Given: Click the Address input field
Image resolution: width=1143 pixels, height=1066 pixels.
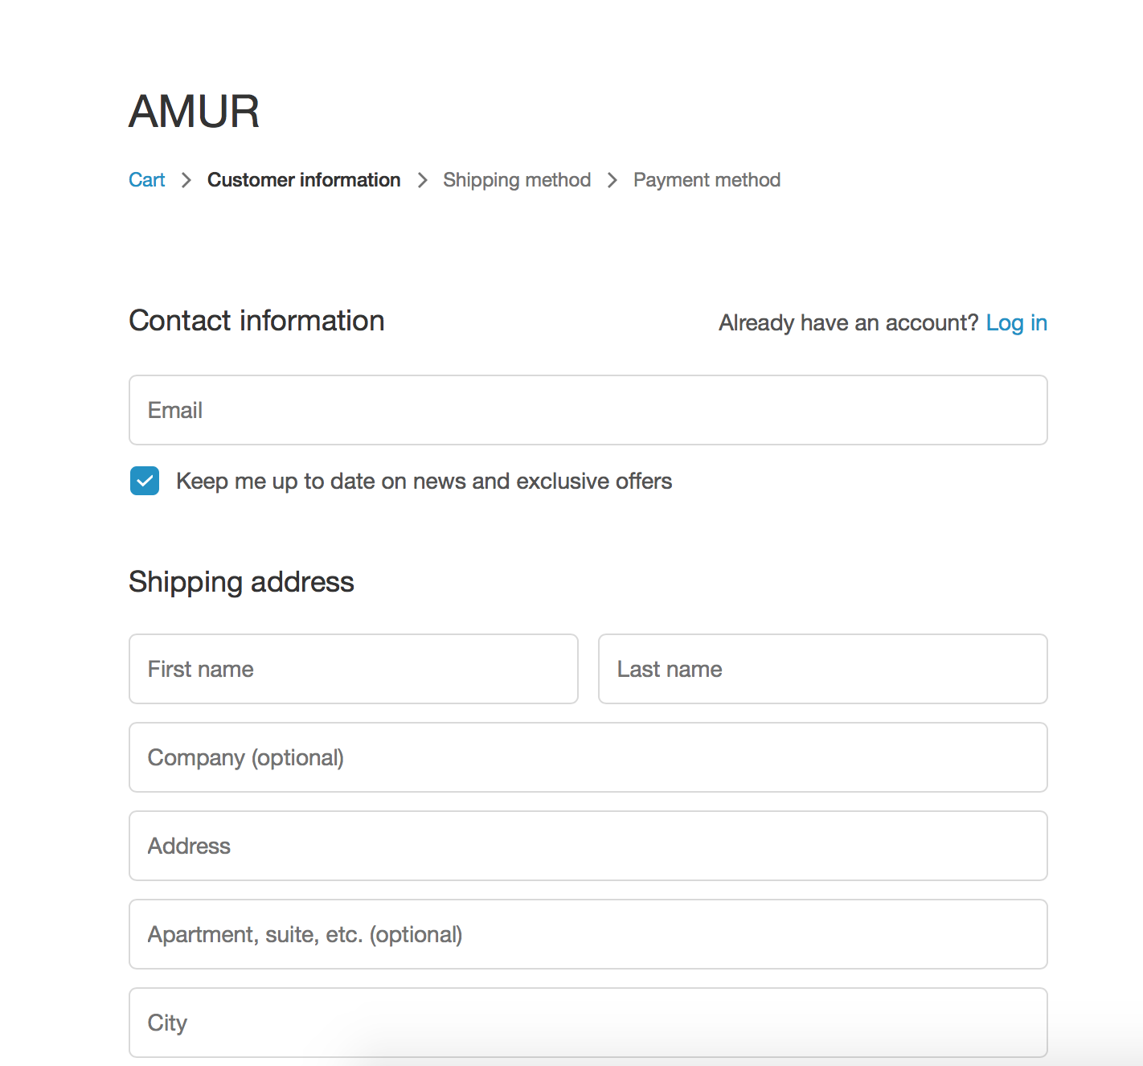Looking at the screenshot, I should [588, 846].
